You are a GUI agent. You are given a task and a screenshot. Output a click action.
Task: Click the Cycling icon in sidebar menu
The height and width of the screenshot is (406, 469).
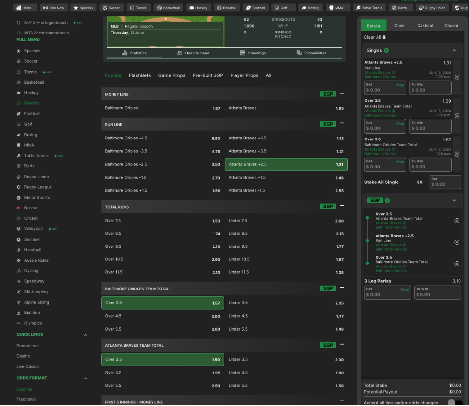19,271
